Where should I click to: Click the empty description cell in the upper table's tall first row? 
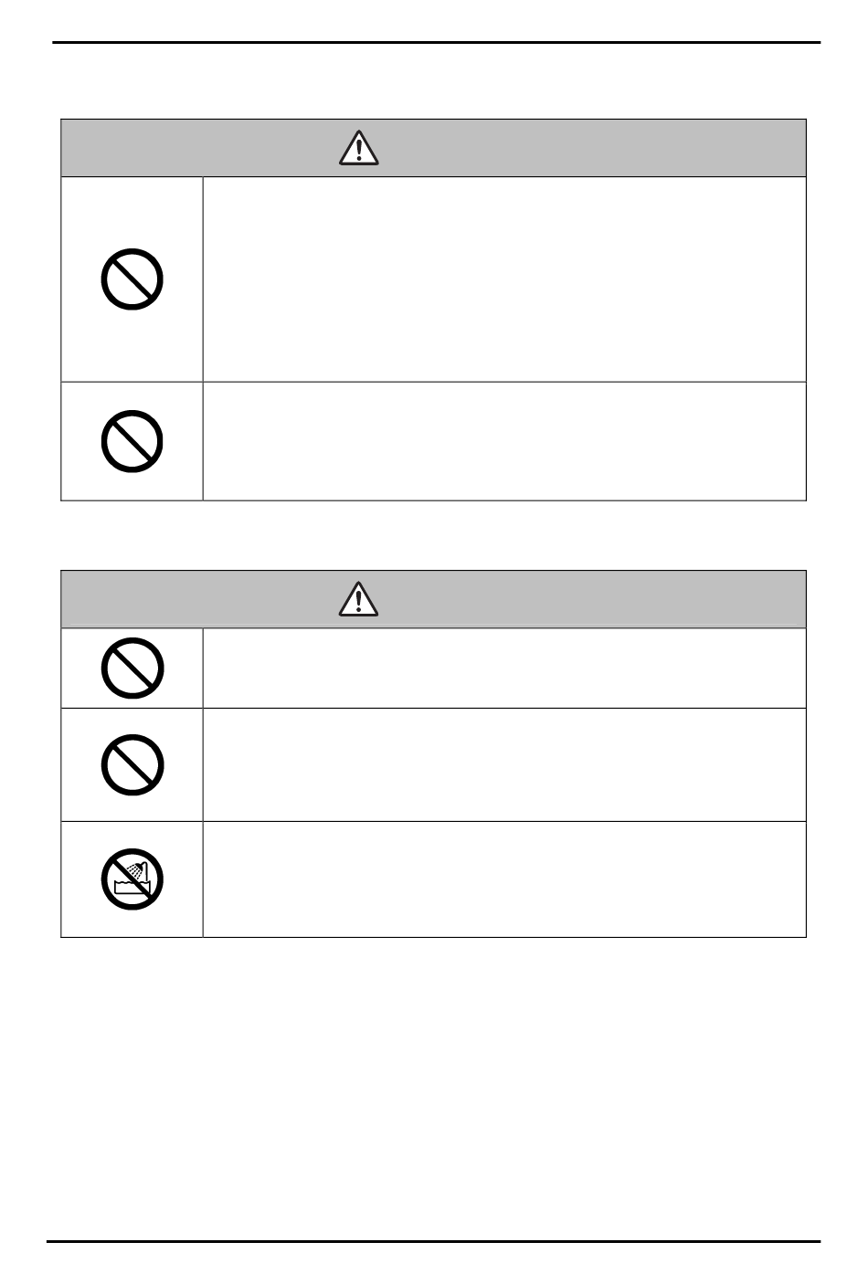[x=504, y=279]
